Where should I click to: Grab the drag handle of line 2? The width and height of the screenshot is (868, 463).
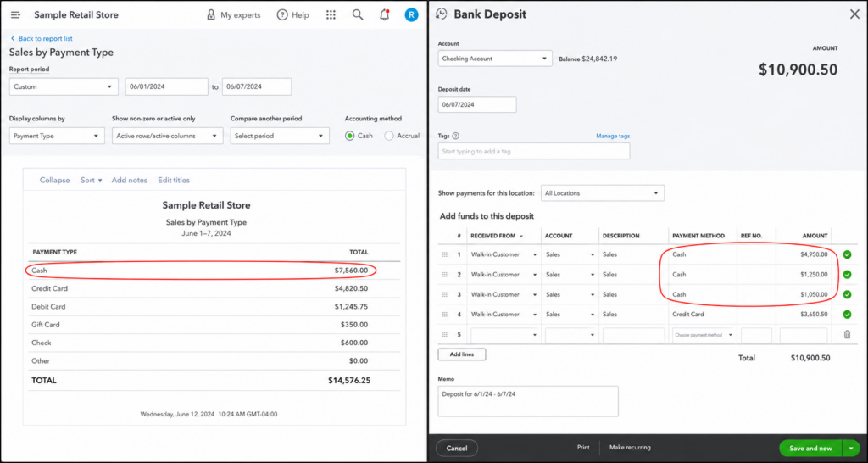444,275
